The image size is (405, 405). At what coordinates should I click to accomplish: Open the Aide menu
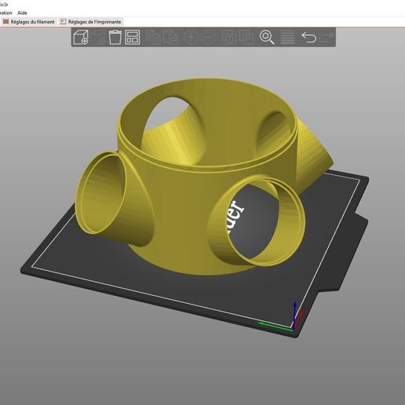tap(22, 13)
